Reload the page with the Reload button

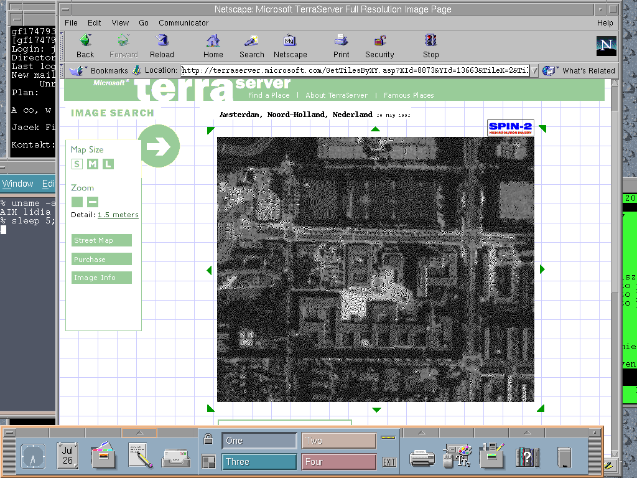pyautogui.click(x=162, y=46)
